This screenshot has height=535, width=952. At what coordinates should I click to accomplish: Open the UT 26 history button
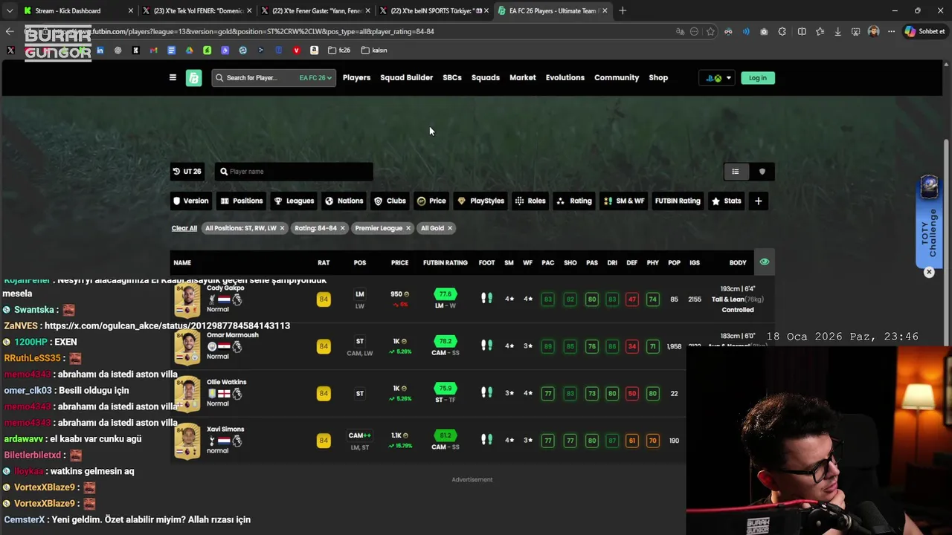point(187,172)
